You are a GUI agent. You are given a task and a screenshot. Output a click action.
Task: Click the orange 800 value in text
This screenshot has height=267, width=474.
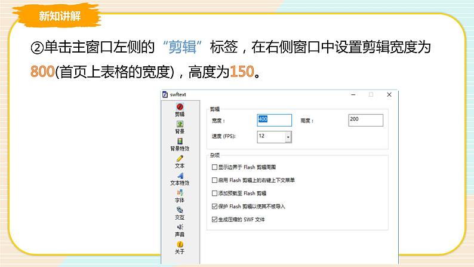click(42, 72)
